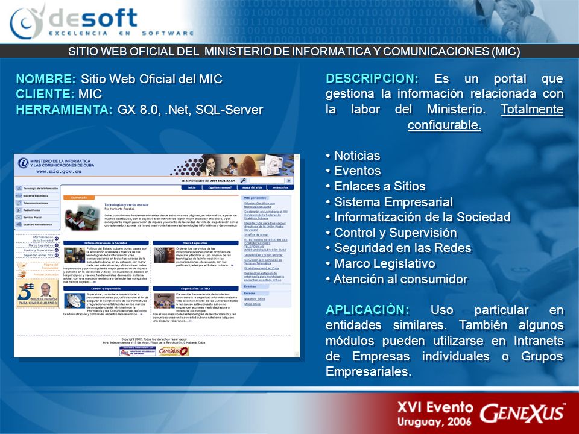
Task: Click the 'Sistema Empresarial' bullet item
Action: (x=393, y=202)
